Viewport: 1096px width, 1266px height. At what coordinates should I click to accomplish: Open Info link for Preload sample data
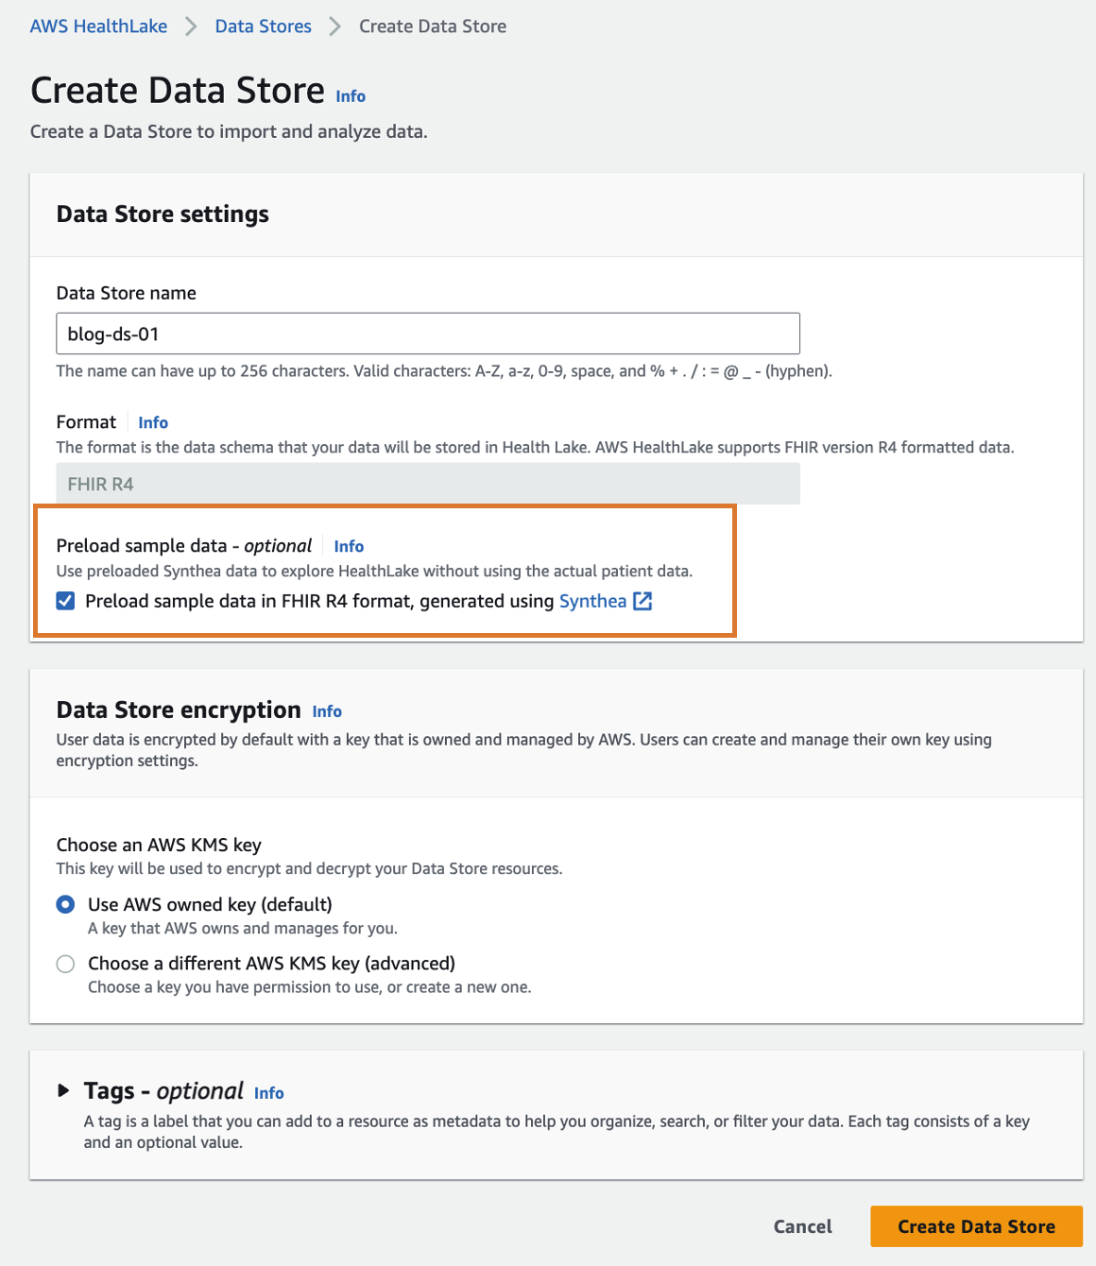[349, 546]
